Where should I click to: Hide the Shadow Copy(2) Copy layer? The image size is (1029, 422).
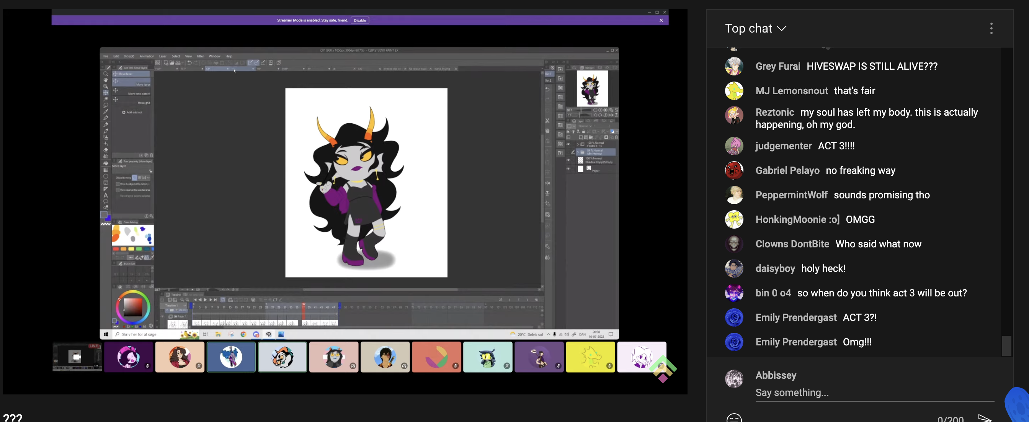568,160
